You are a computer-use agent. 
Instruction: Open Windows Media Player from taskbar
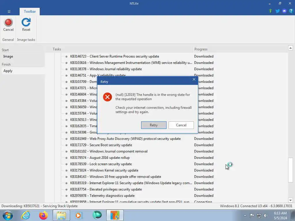click(x=79, y=215)
